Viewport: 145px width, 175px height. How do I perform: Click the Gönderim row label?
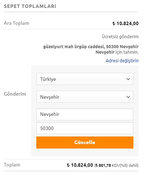[15, 94]
